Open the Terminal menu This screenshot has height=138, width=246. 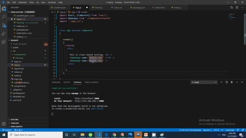pyautogui.click(x=52, y=2)
